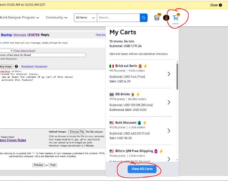Expand the Bulk Discount cart chevron
This screenshot has width=228, height=181.
click(169, 131)
